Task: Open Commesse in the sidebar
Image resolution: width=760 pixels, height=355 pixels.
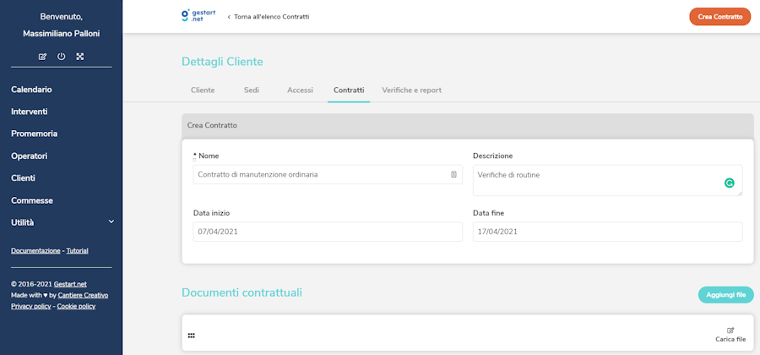Action: click(32, 200)
